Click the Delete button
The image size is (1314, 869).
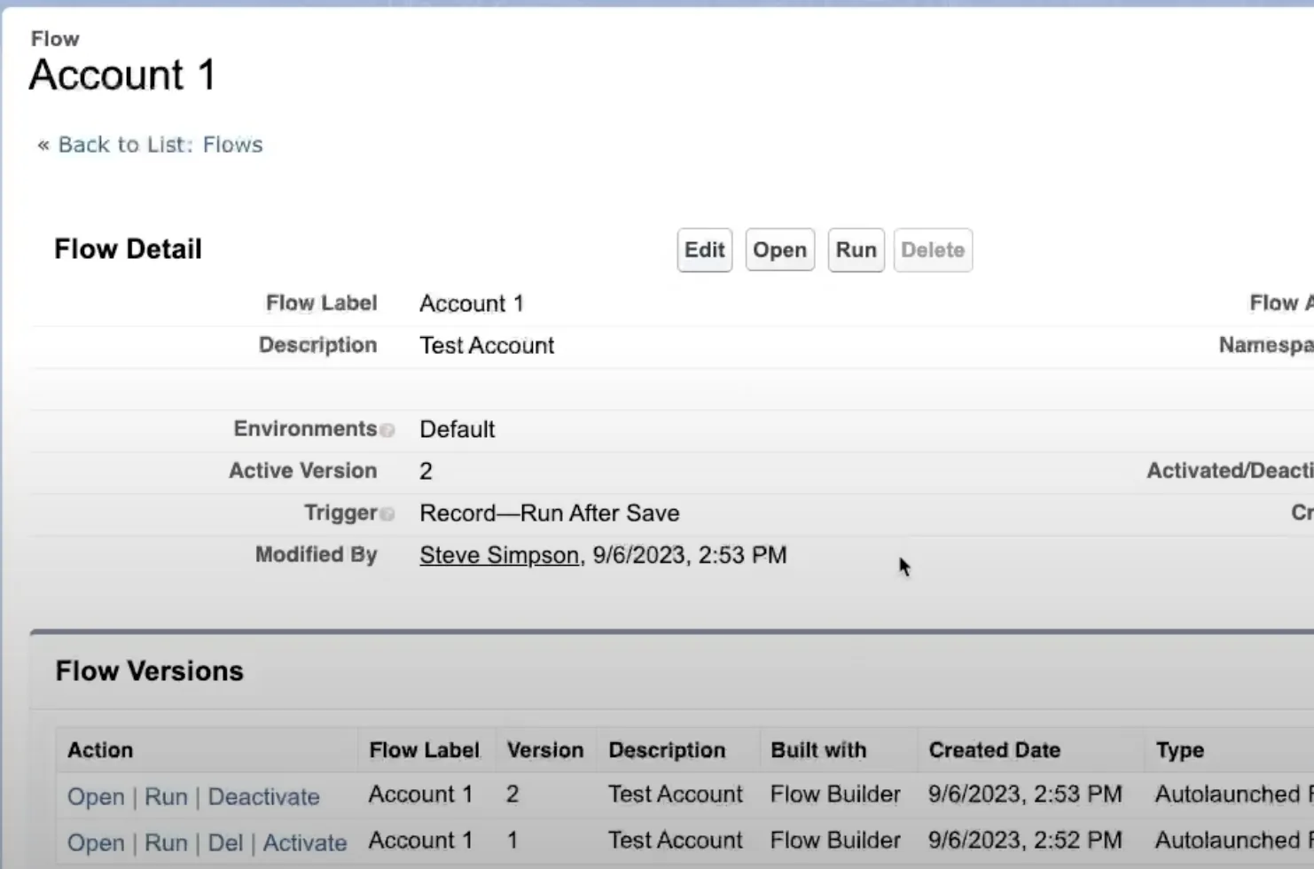coord(933,250)
